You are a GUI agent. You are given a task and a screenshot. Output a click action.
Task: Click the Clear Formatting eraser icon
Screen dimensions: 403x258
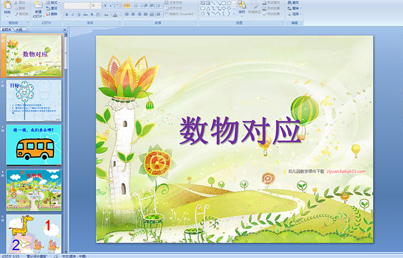[118, 5]
